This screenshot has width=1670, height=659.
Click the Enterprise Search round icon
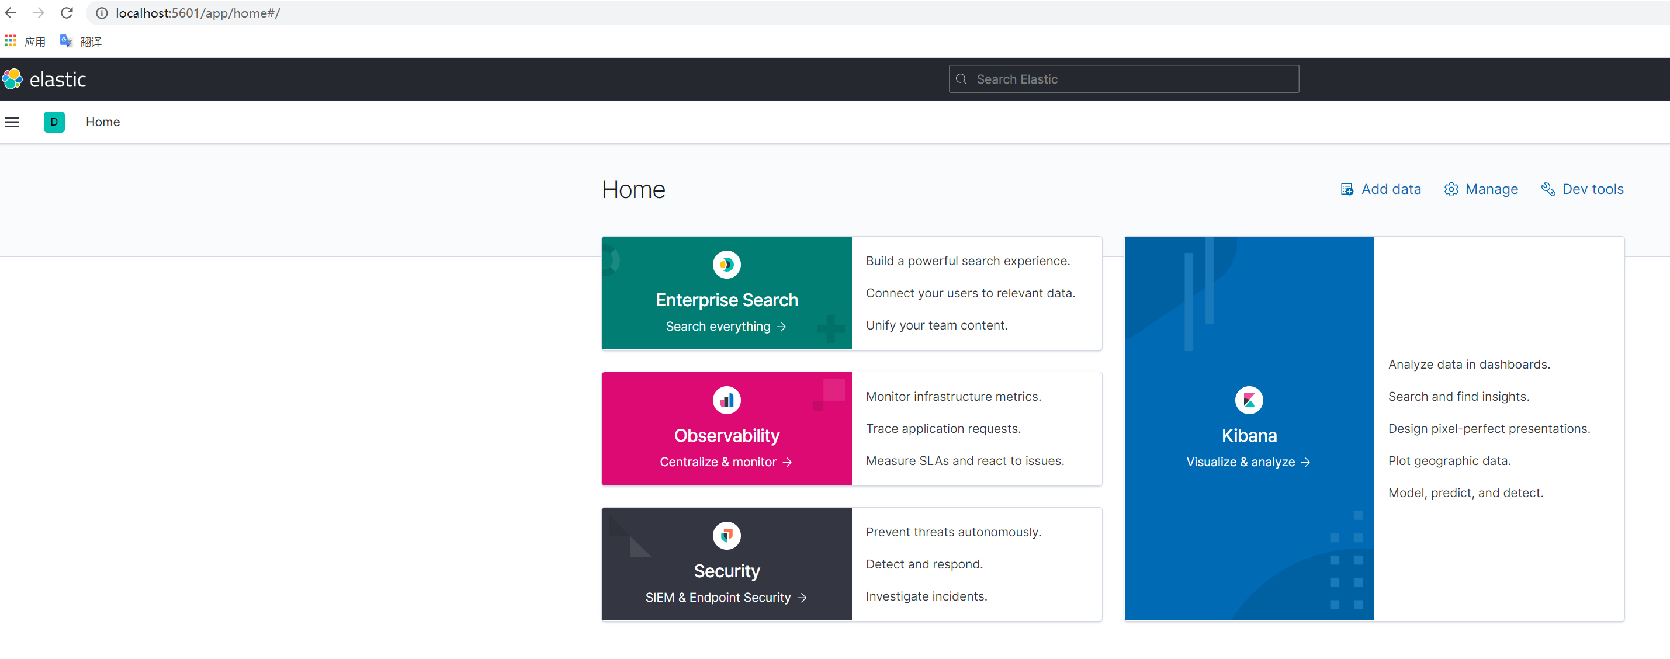click(x=726, y=265)
